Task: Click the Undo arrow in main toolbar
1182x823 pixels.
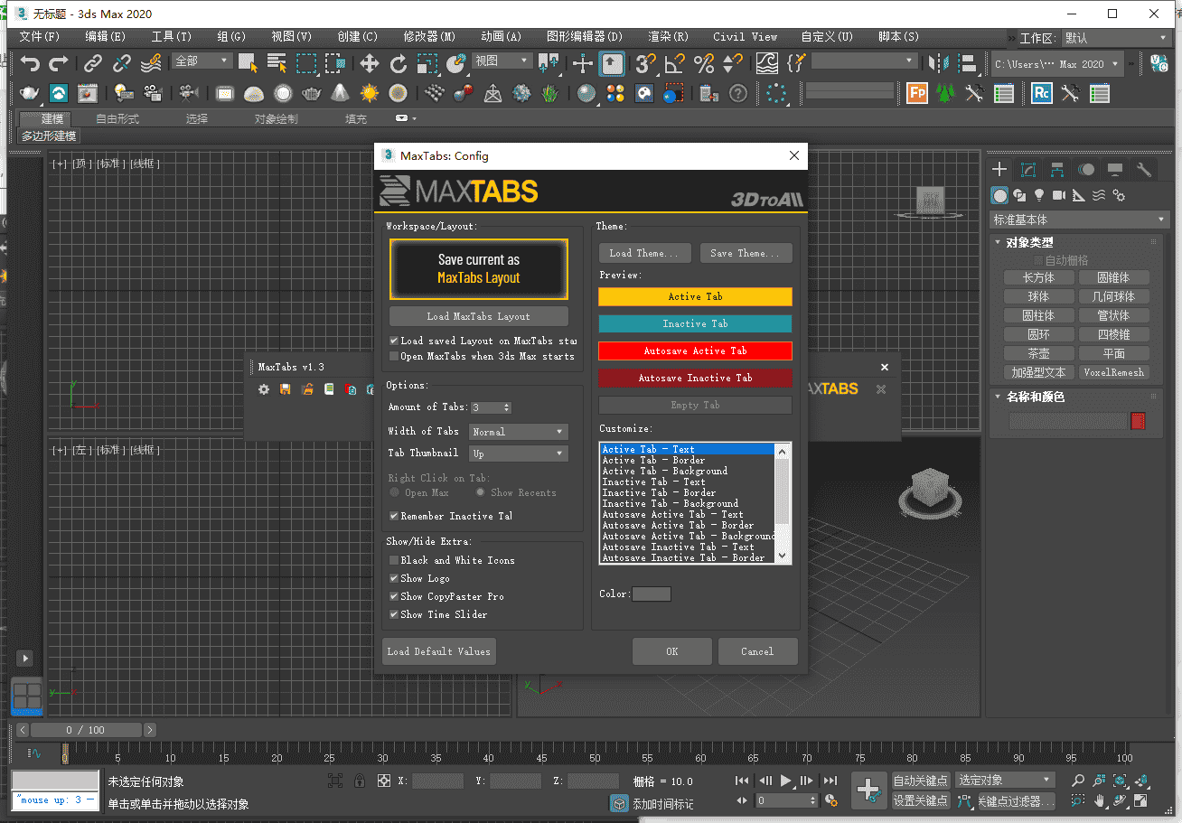Action: (31, 63)
